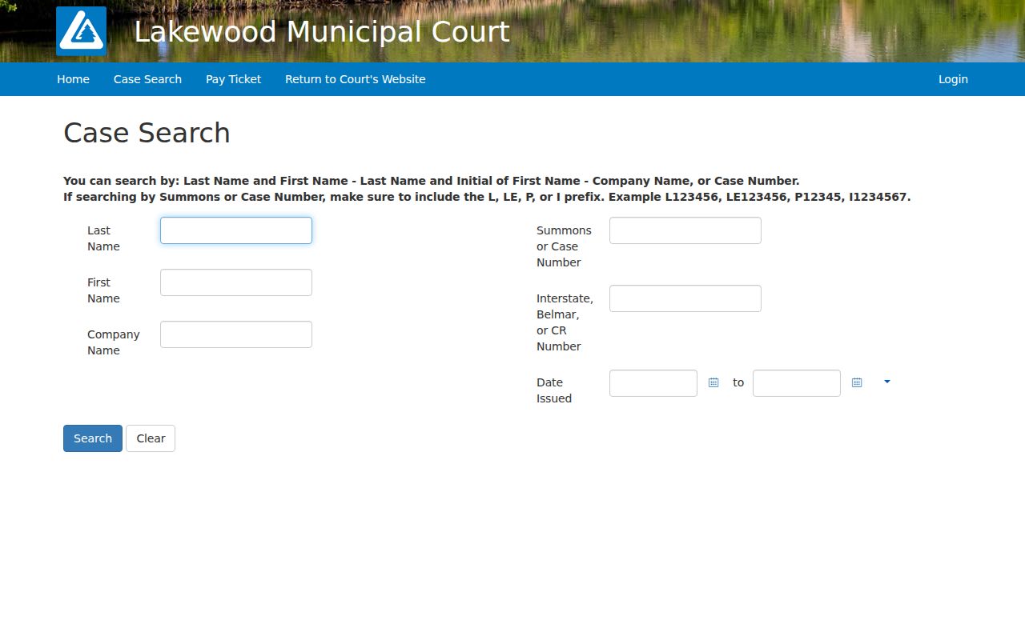The image size is (1025, 640).
Task: Open Pay Ticket page
Action: tap(233, 79)
